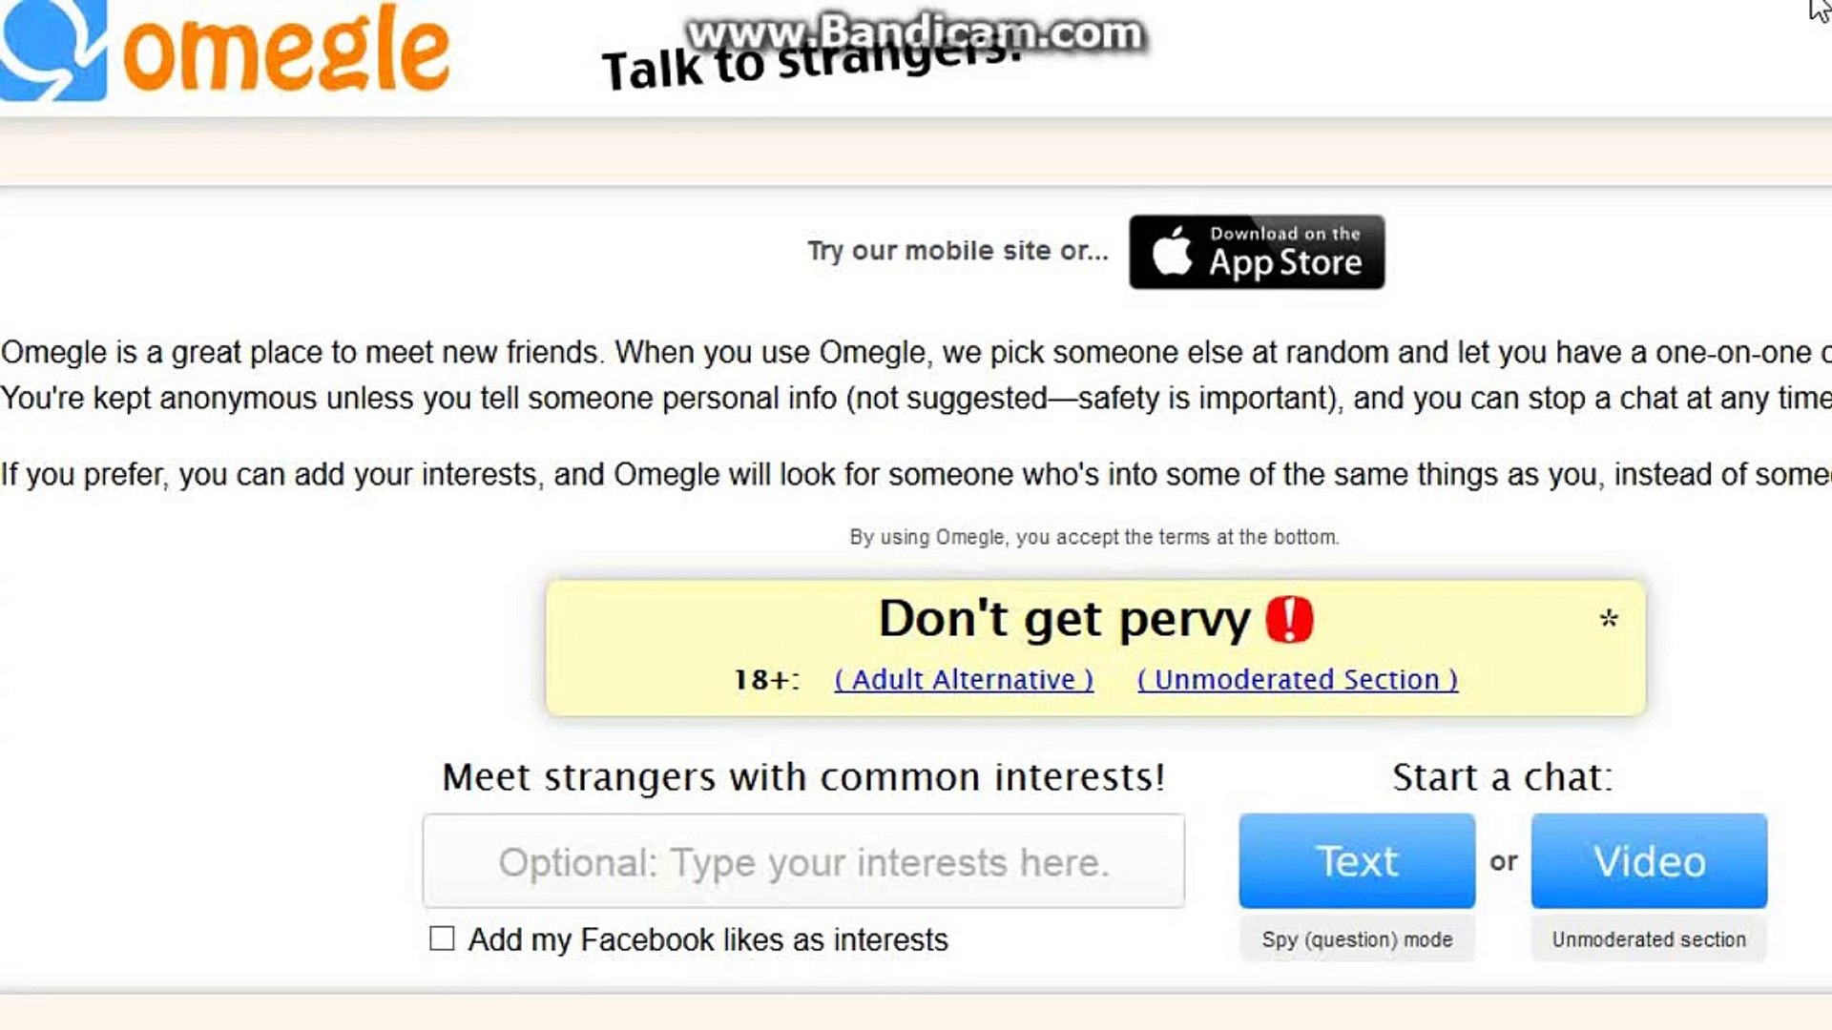
Task: Start a Text chat
Action: pyautogui.click(x=1357, y=861)
